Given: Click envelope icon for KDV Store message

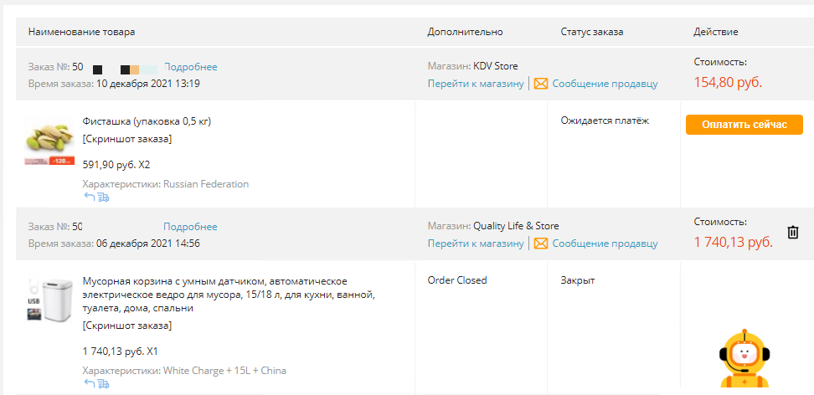Looking at the screenshot, I should click(541, 84).
